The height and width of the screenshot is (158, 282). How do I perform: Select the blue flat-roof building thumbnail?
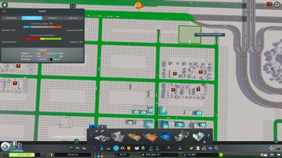pos(166,136)
